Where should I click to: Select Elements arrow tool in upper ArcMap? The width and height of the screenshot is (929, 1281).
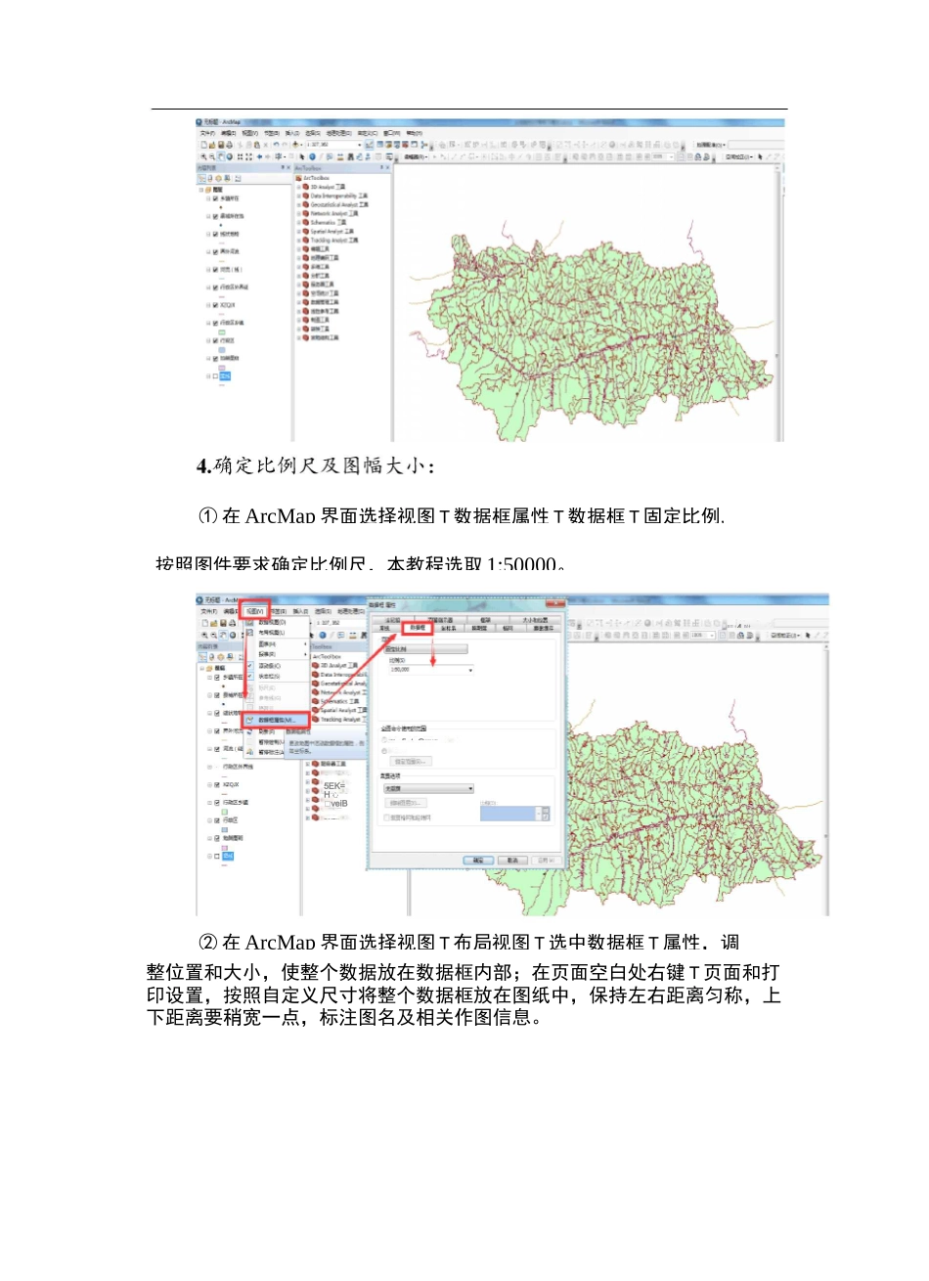tap(302, 156)
